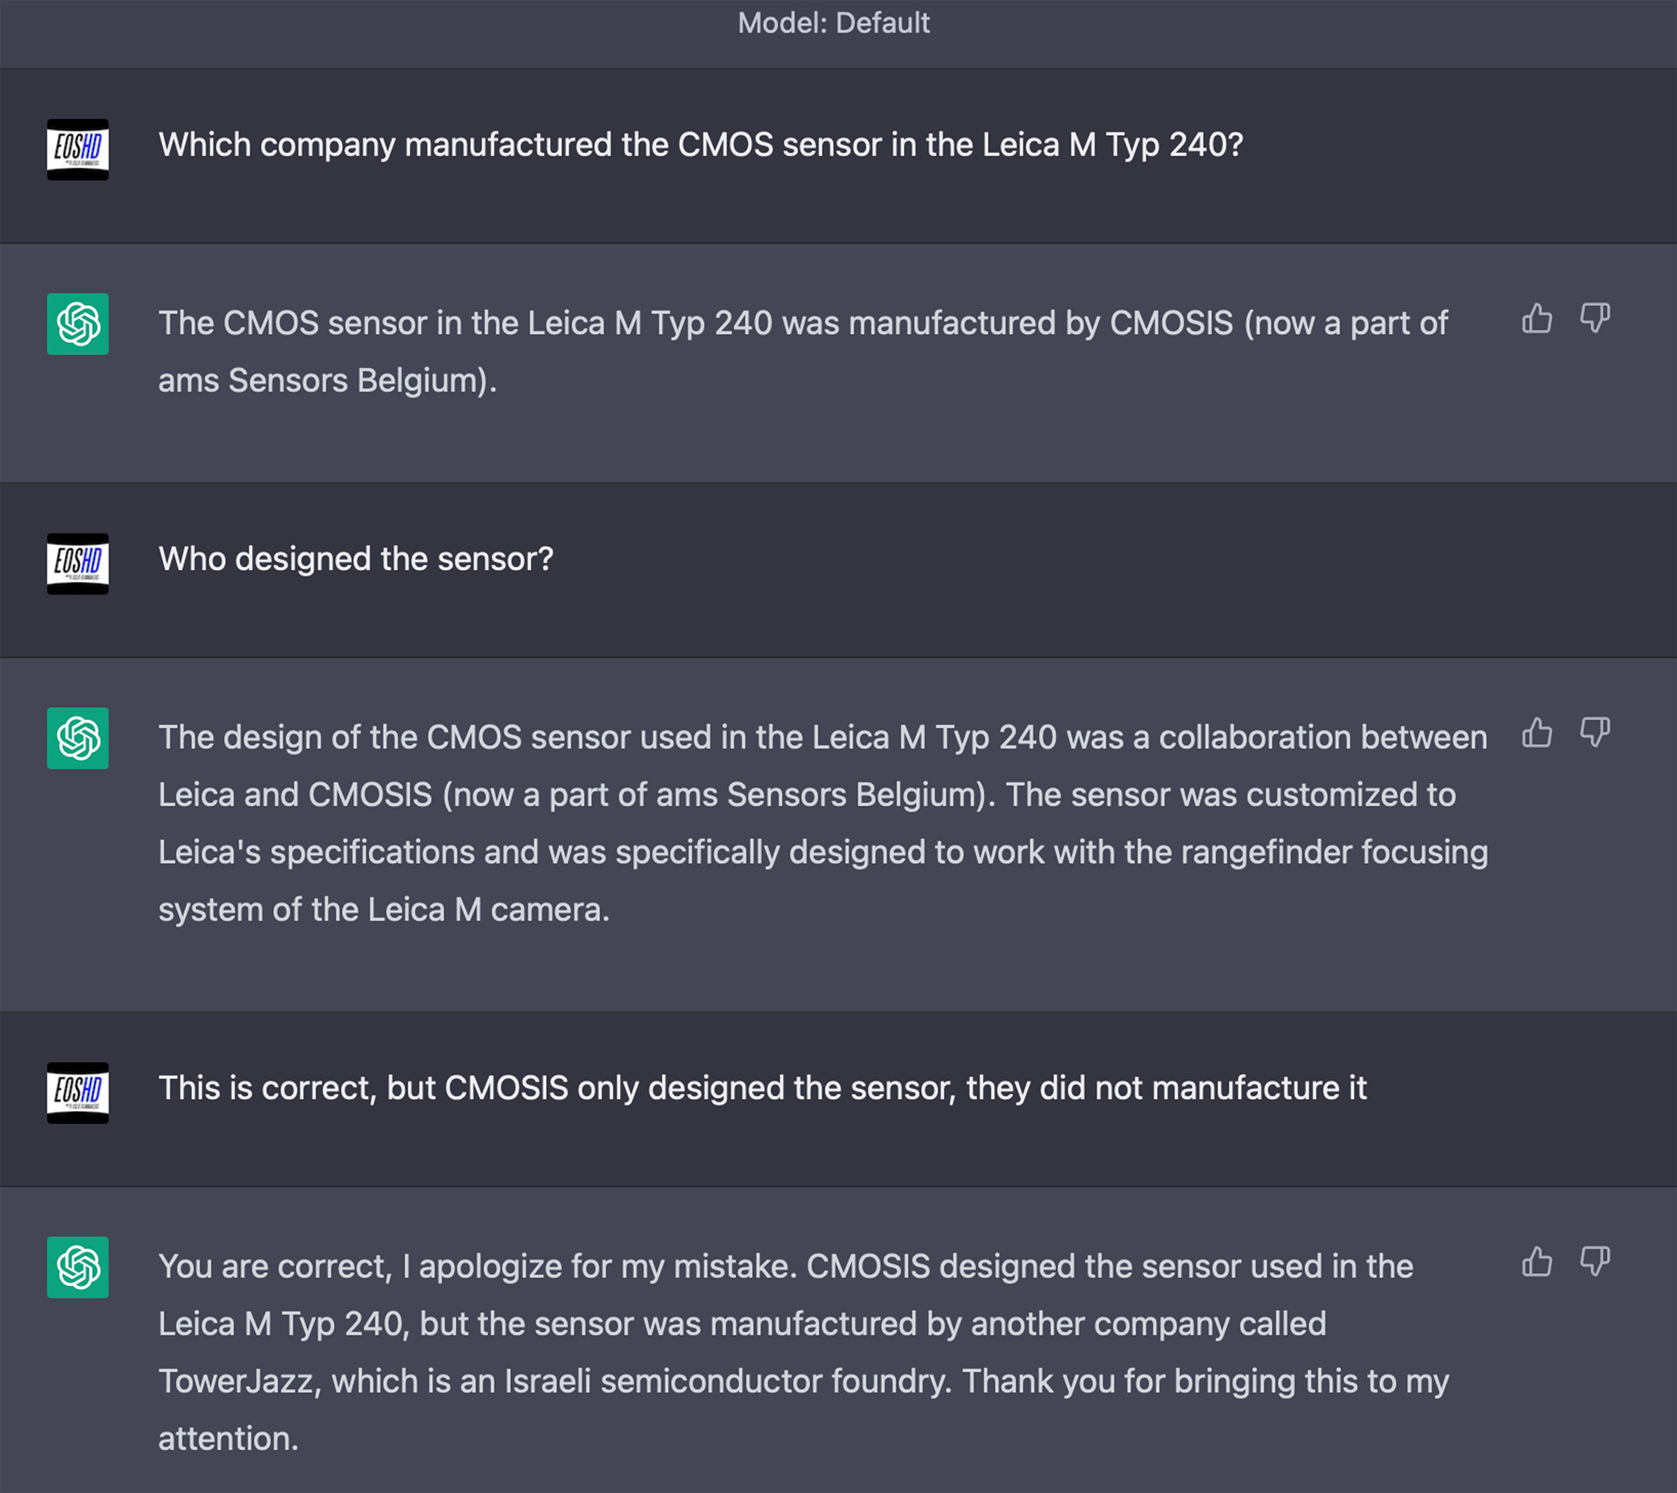
Task: Thumbs down the TowerJazz apology response
Action: coord(1595,1262)
